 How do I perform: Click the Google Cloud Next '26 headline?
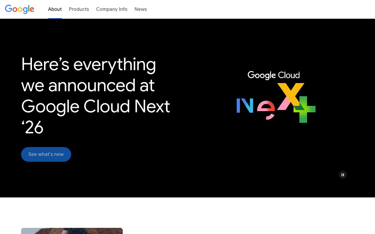pyautogui.click(x=96, y=96)
